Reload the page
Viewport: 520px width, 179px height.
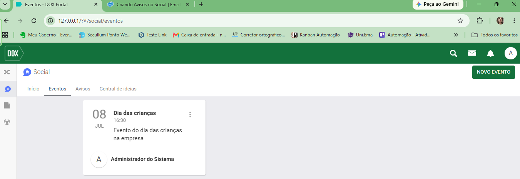[x=34, y=21]
